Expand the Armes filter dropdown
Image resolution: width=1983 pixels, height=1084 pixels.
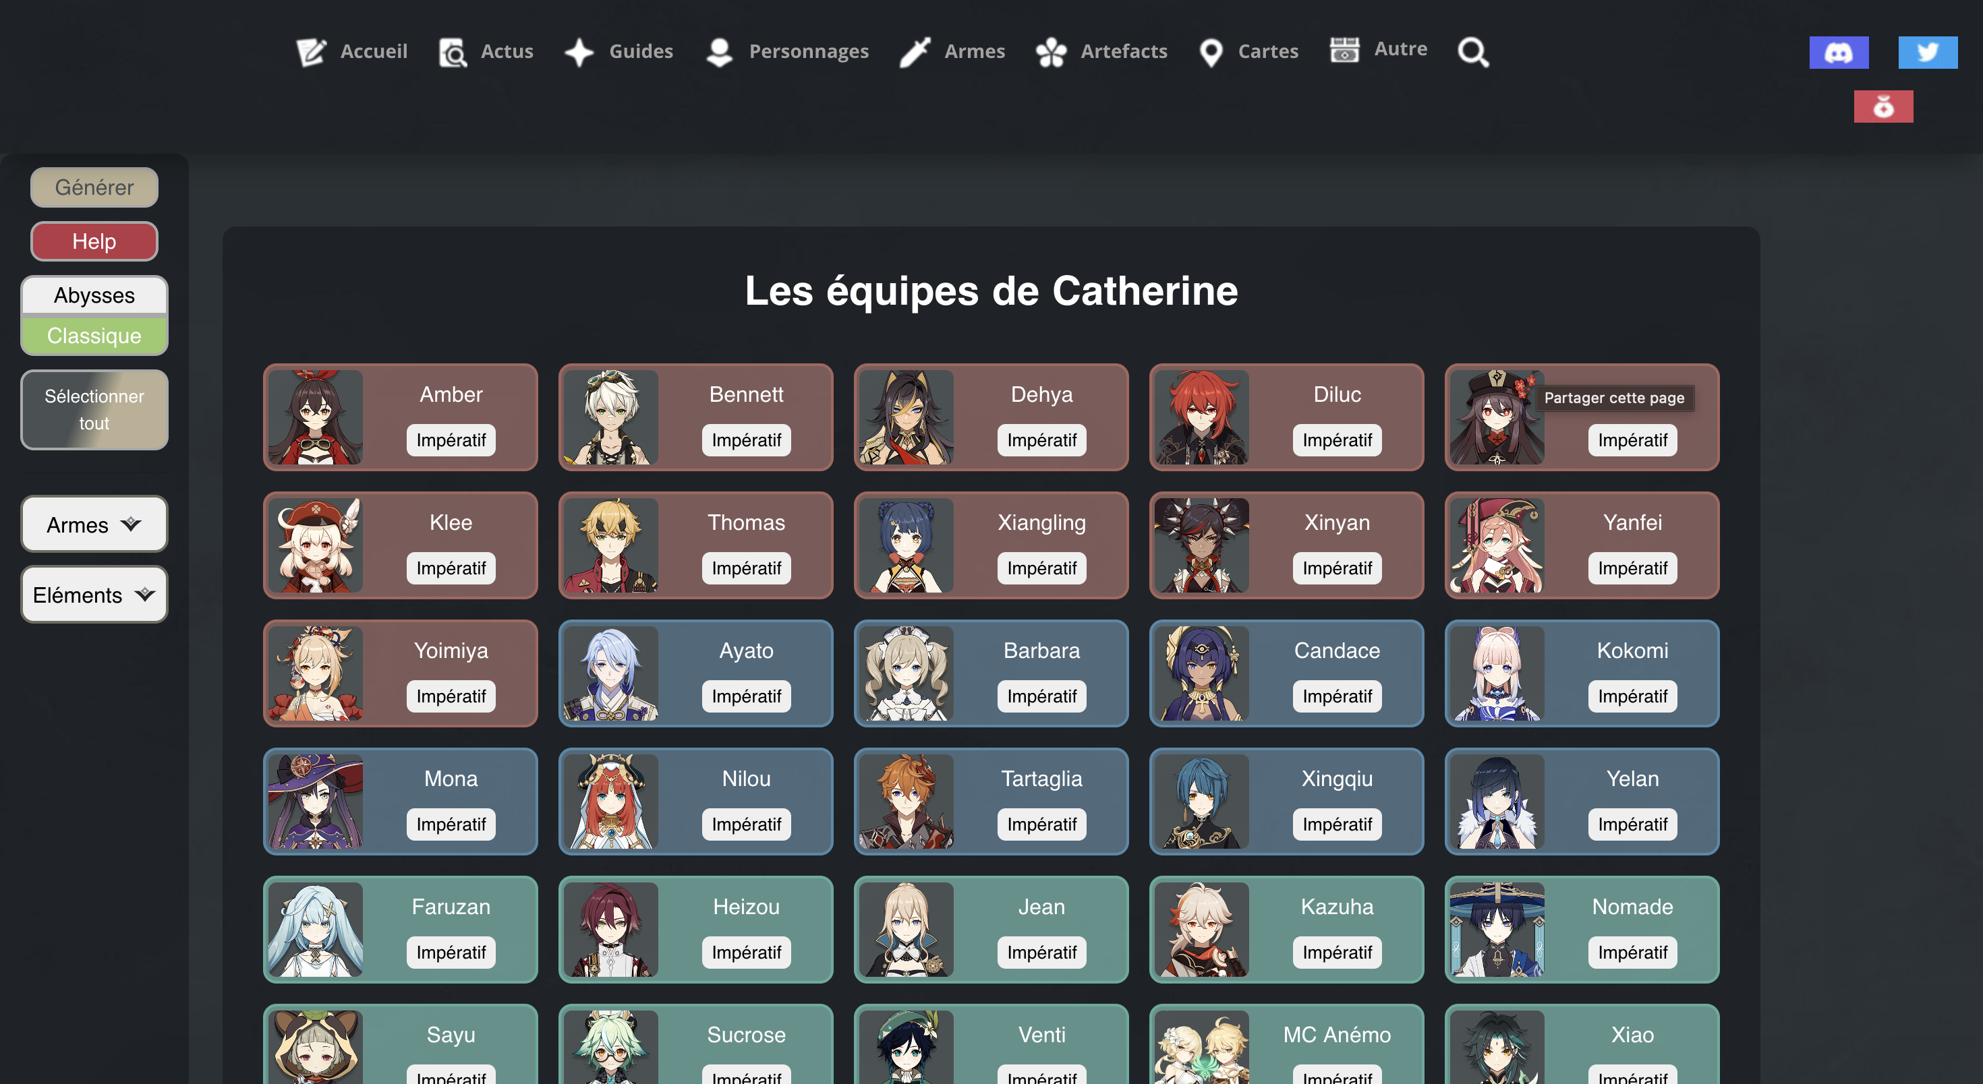(94, 524)
